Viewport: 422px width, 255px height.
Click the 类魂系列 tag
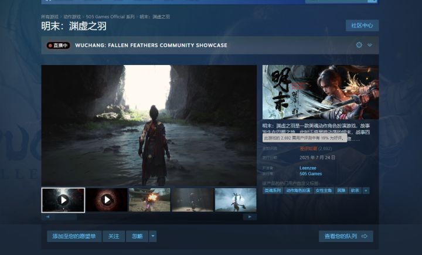click(x=273, y=191)
